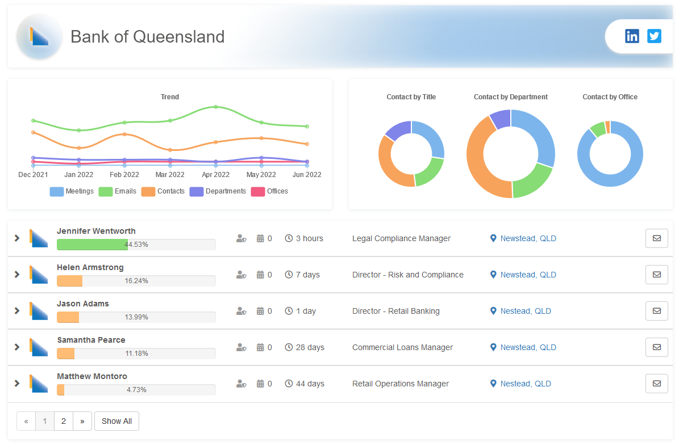679x446 pixels.
Task: Expand the Jason Adams row
Action: click(x=17, y=311)
